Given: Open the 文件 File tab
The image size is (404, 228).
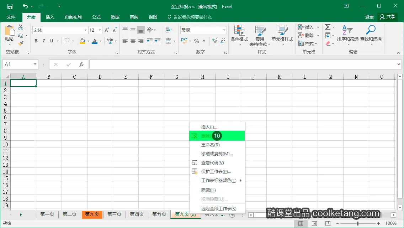Looking at the screenshot, I should coord(11,17).
